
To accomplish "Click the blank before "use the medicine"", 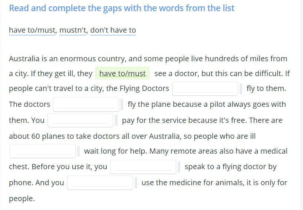I will [x=100, y=183].
